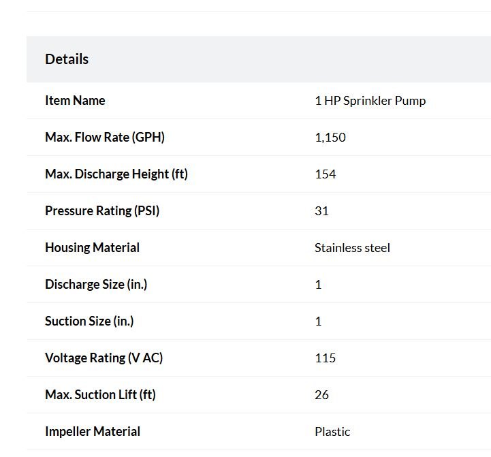Select the Item Name label
The image size is (491, 457).
pyautogui.click(x=75, y=101)
